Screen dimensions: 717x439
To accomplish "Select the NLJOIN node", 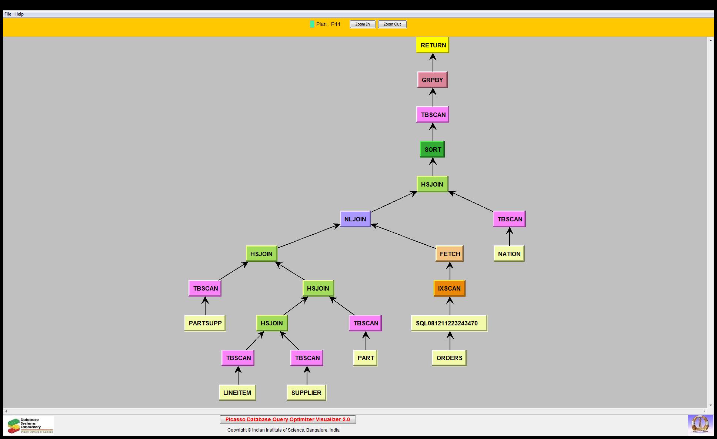I will coord(355,219).
